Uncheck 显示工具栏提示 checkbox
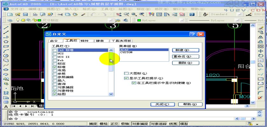Viewport: 267px width, 127px height. tap(126, 78)
